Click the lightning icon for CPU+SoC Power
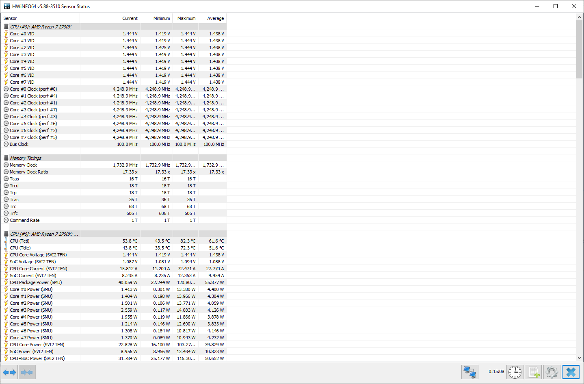The height and width of the screenshot is (384, 584). [6, 358]
